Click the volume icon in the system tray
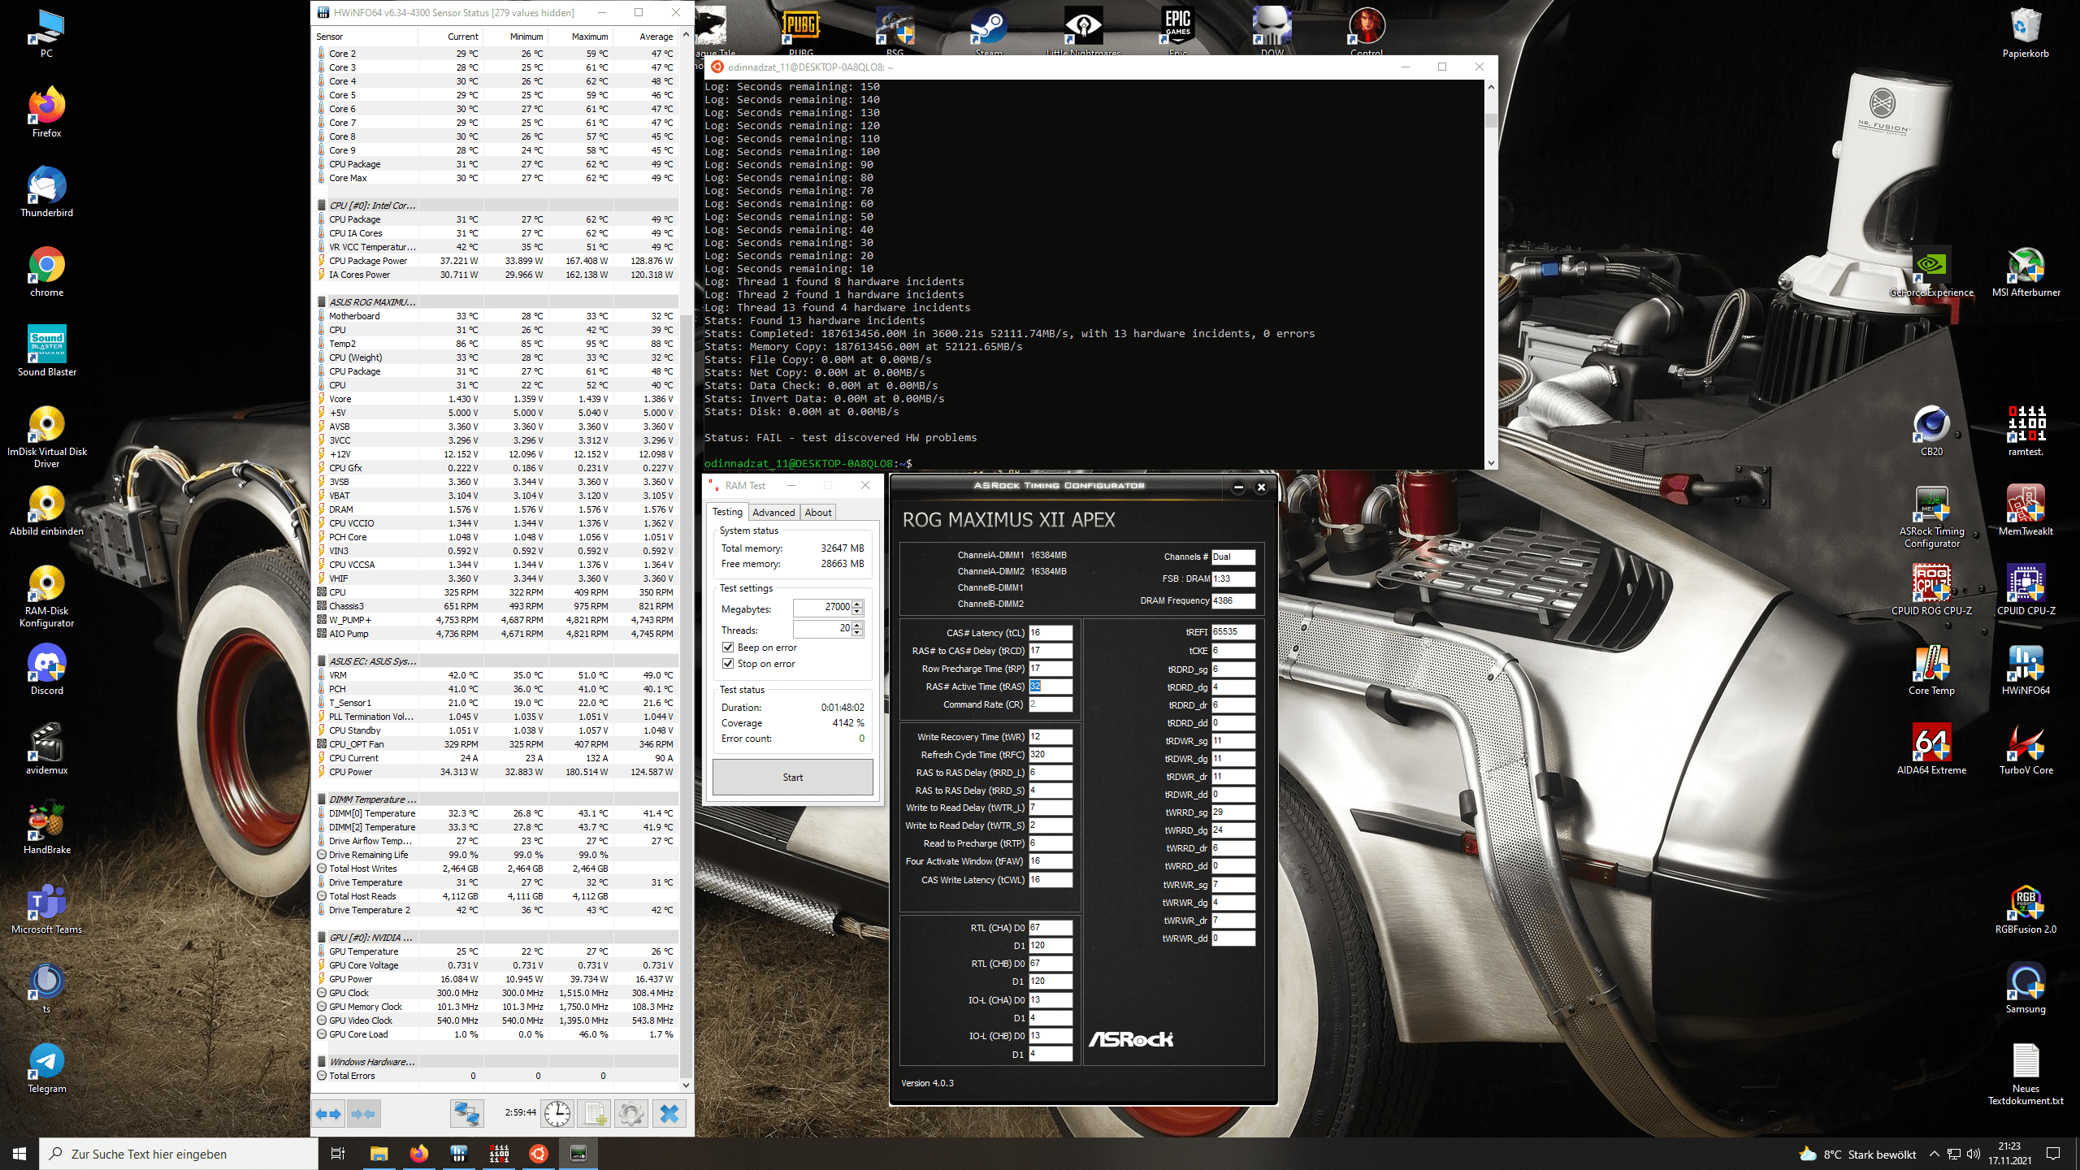 (1974, 1154)
